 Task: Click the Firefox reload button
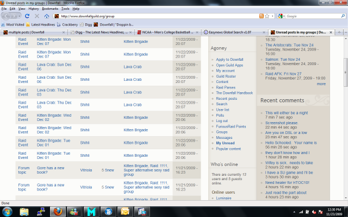pos(27,16)
